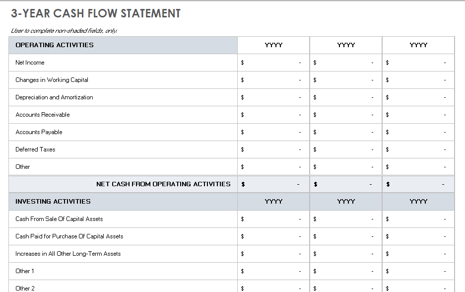Screen dimensions: 465x292
Task: Click Net Cash Operating Activities third-year total
Action: (x=418, y=184)
